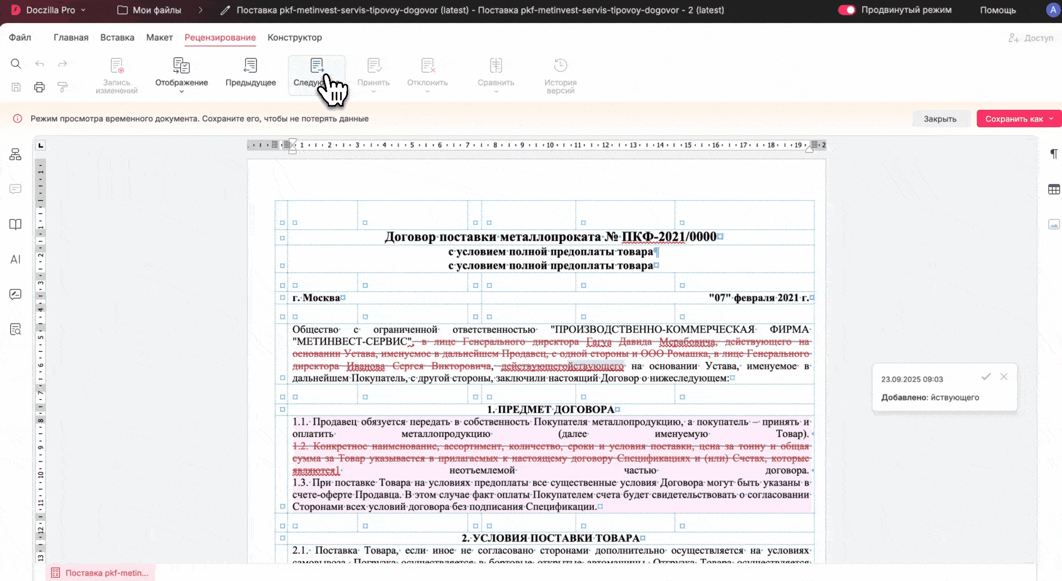This screenshot has width=1062, height=581.
Task: Switch to the Вставка tab
Action: tap(117, 38)
